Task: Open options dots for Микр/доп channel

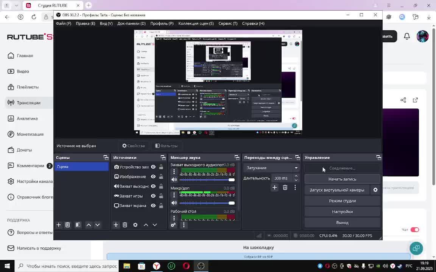Action: (x=174, y=196)
